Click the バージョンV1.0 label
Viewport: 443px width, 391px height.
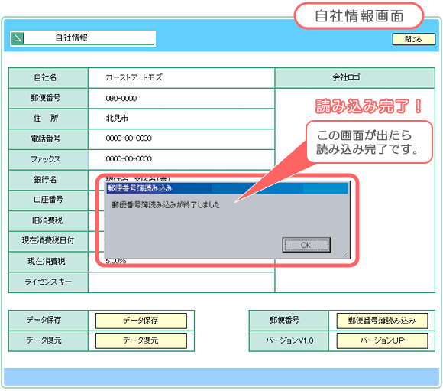tap(289, 340)
